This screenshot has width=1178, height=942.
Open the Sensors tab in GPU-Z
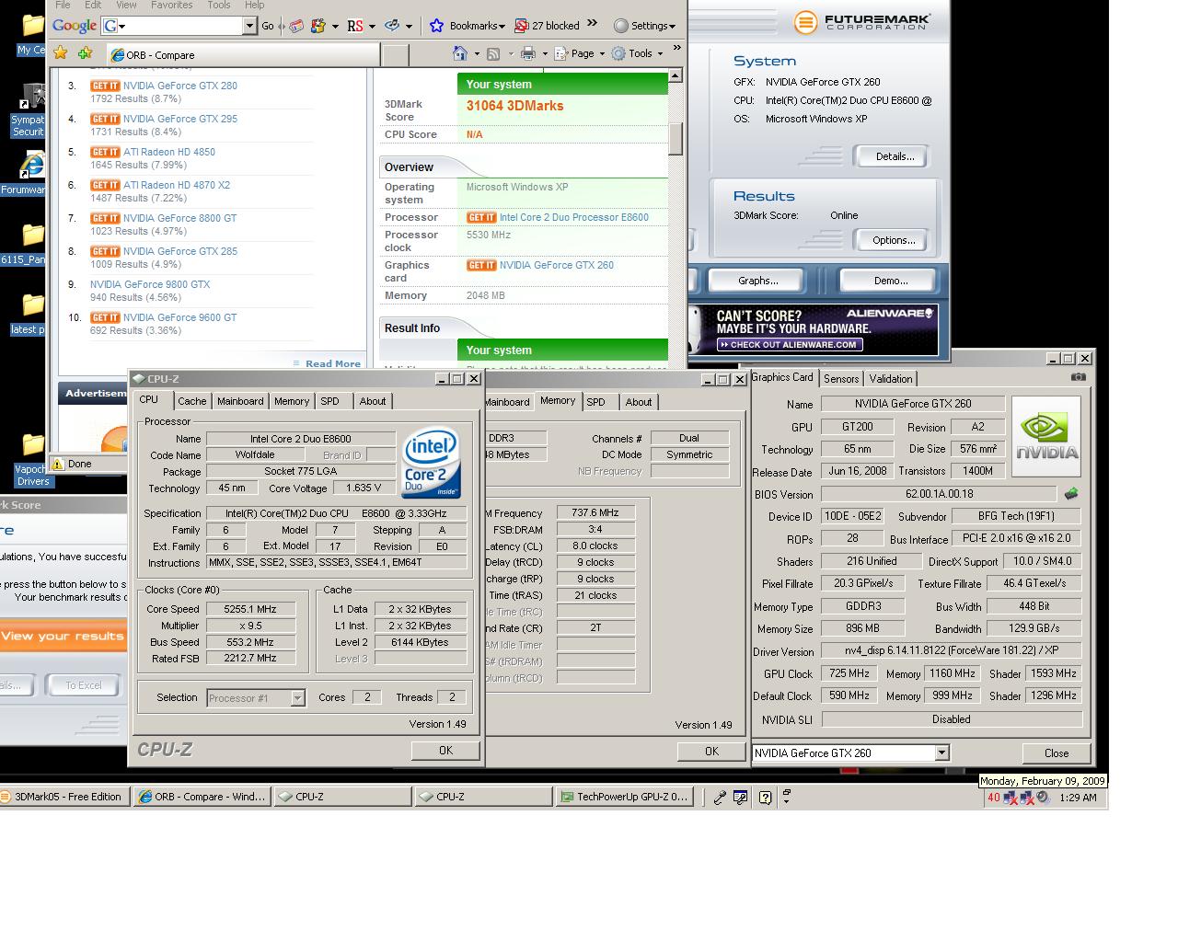[841, 379]
